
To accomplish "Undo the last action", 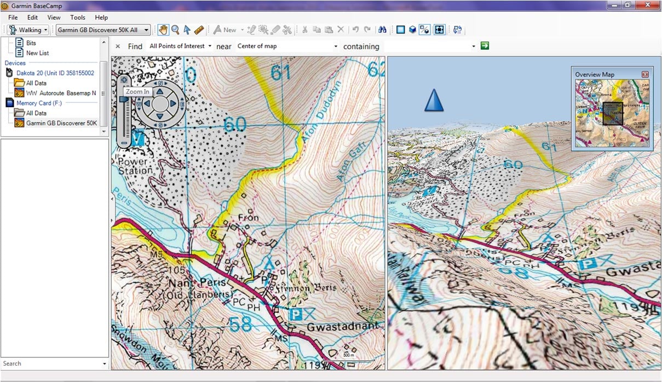I will point(355,30).
